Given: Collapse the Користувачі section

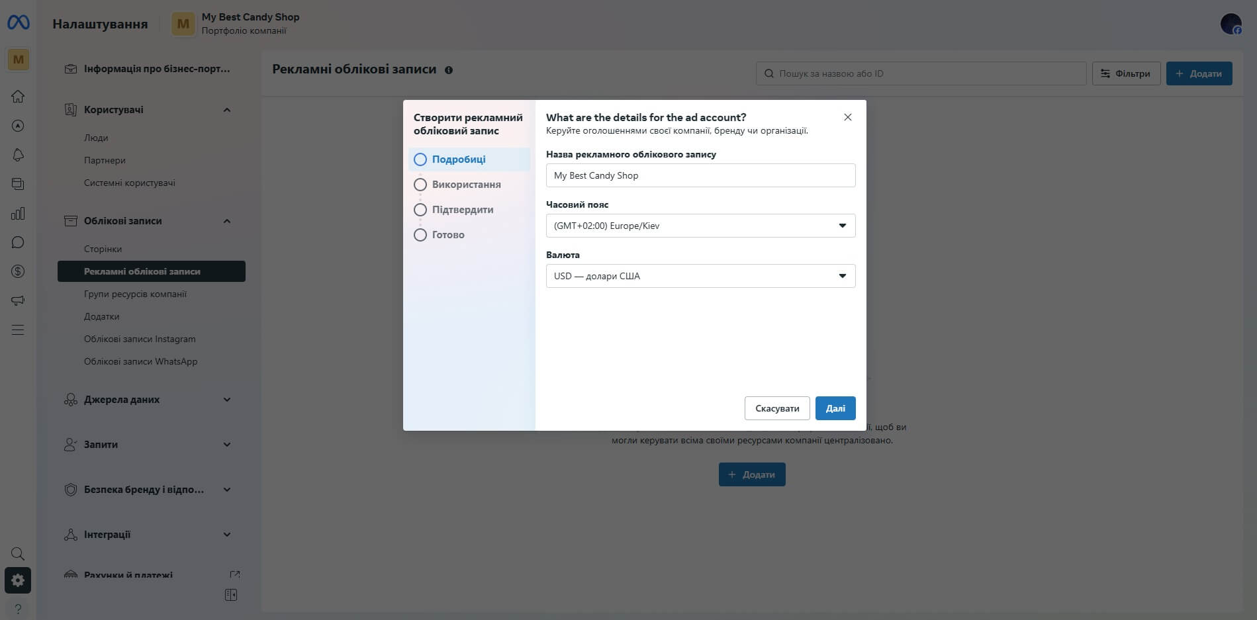Looking at the screenshot, I should coord(227,110).
